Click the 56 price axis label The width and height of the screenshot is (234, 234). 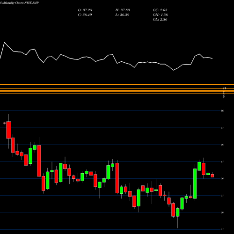(222, 111)
